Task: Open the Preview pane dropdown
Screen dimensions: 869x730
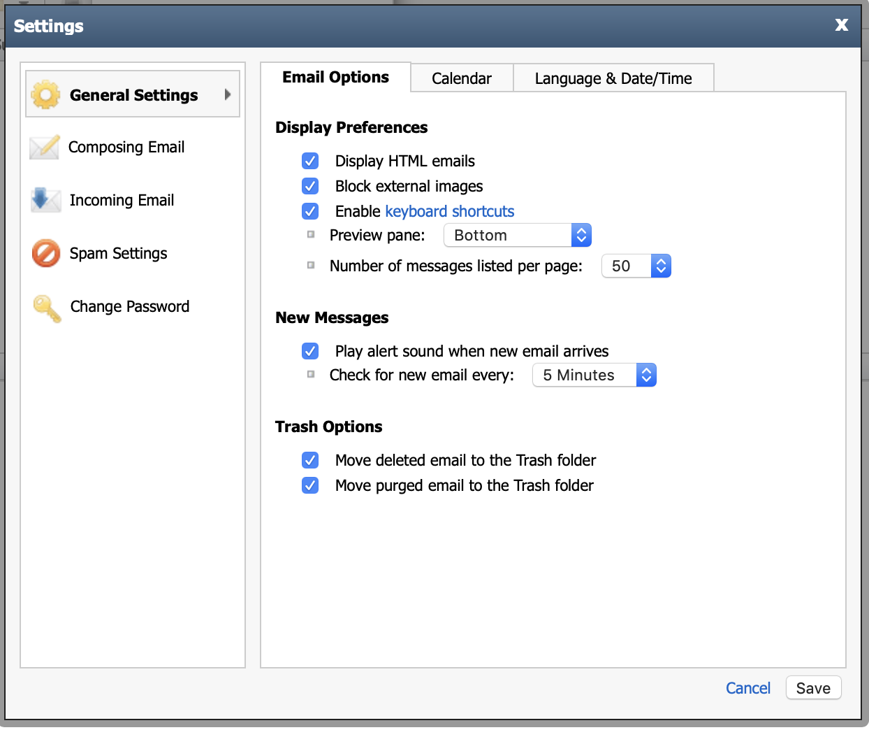Action: click(x=518, y=236)
